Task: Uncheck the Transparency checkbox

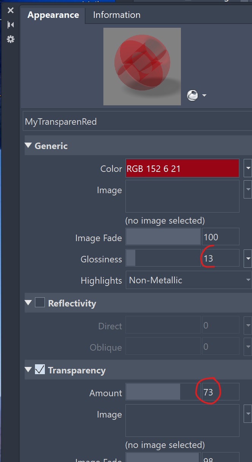Action: coord(39,369)
